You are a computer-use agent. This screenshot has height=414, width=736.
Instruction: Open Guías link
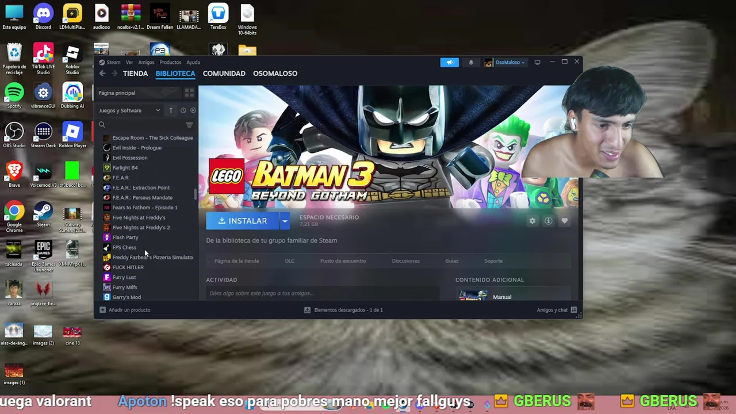point(451,261)
